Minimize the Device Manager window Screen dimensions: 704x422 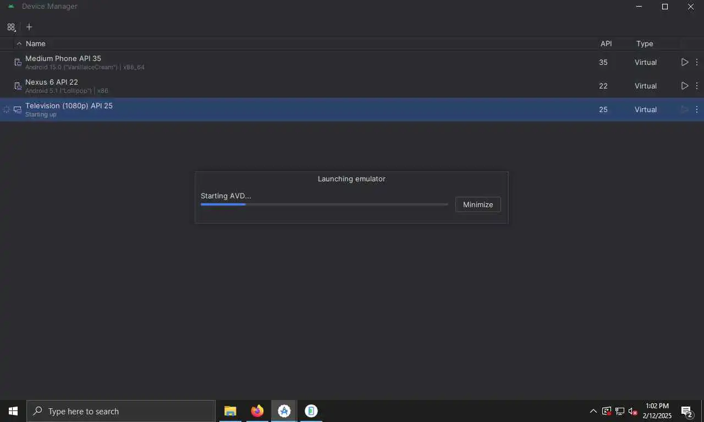tap(639, 7)
